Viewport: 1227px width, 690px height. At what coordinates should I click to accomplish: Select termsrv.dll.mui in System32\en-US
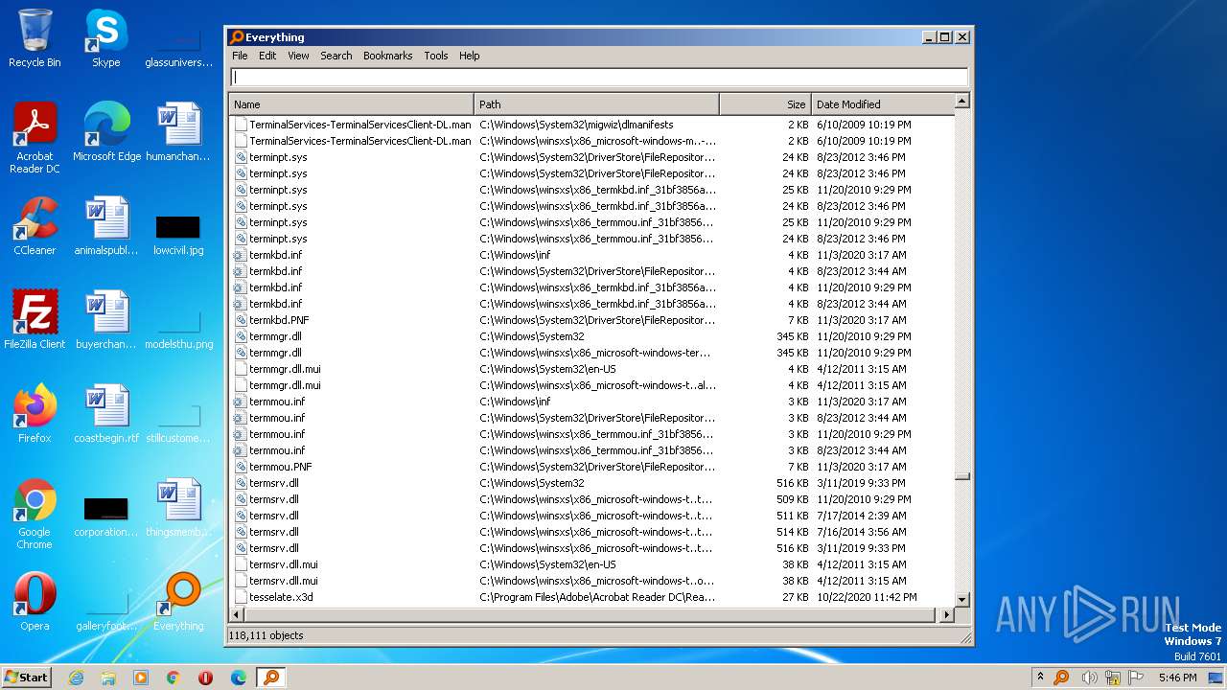point(592,564)
